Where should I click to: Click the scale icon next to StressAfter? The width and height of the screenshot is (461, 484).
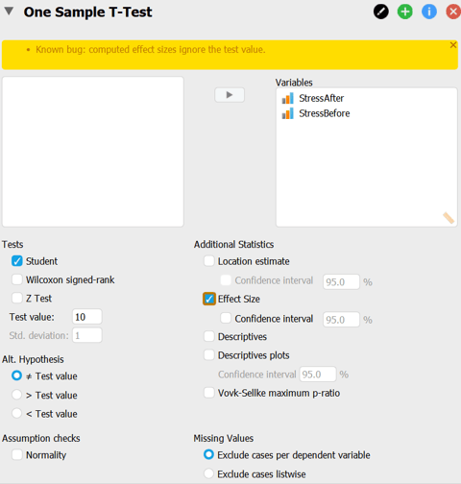click(x=287, y=98)
